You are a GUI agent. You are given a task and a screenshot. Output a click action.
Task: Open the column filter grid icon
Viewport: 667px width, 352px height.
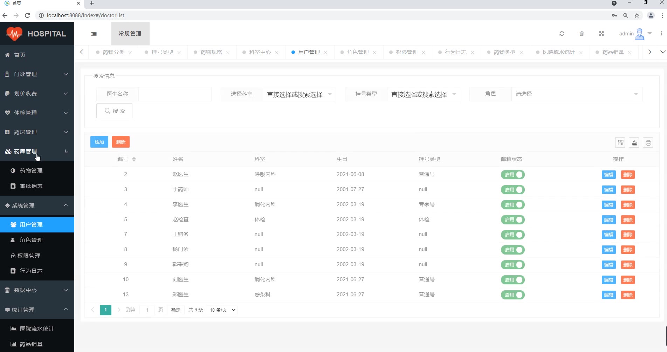[621, 143]
